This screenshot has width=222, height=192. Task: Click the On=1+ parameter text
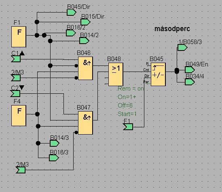coord(127,97)
